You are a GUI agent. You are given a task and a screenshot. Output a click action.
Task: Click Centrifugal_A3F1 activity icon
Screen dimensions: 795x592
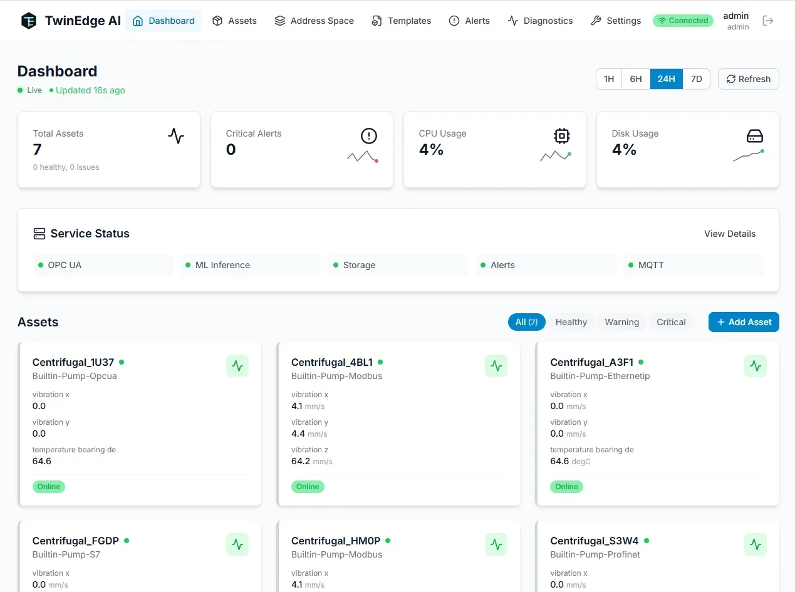coord(756,366)
